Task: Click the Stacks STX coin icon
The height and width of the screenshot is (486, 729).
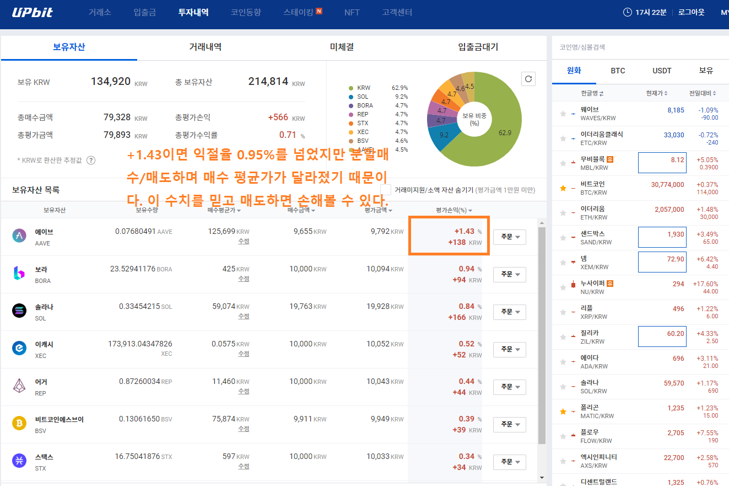Action: click(x=19, y=461)
